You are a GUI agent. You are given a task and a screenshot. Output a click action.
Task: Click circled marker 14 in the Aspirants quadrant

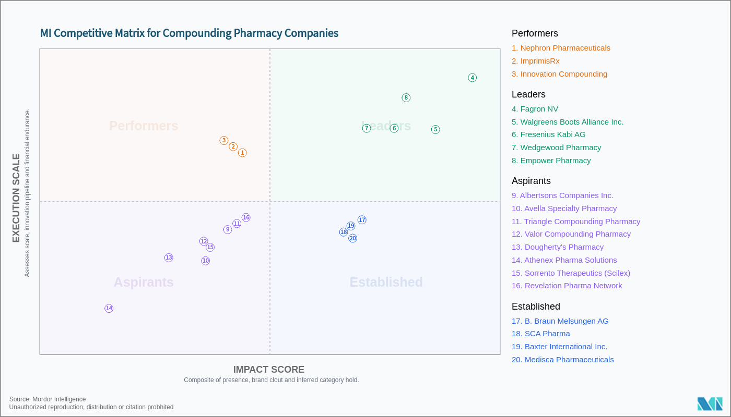coord(109,308)
